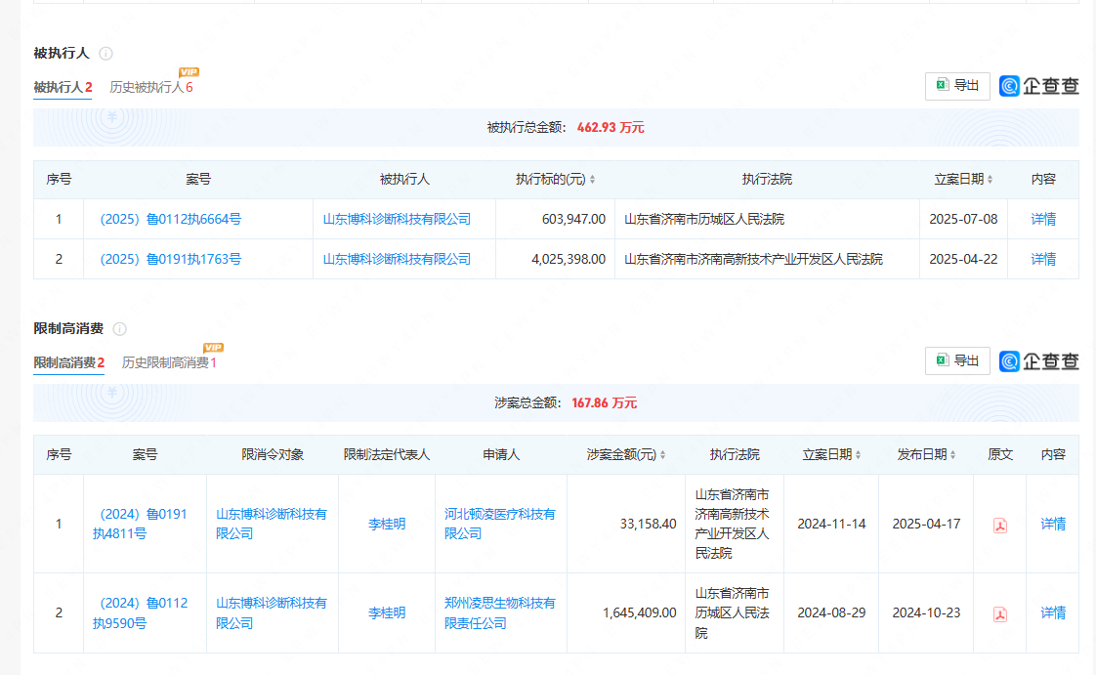Open PDF original for case 鲁0112执9590号
The image size is (1096, 675).
pyautogui.click(x=1000, y=613)
